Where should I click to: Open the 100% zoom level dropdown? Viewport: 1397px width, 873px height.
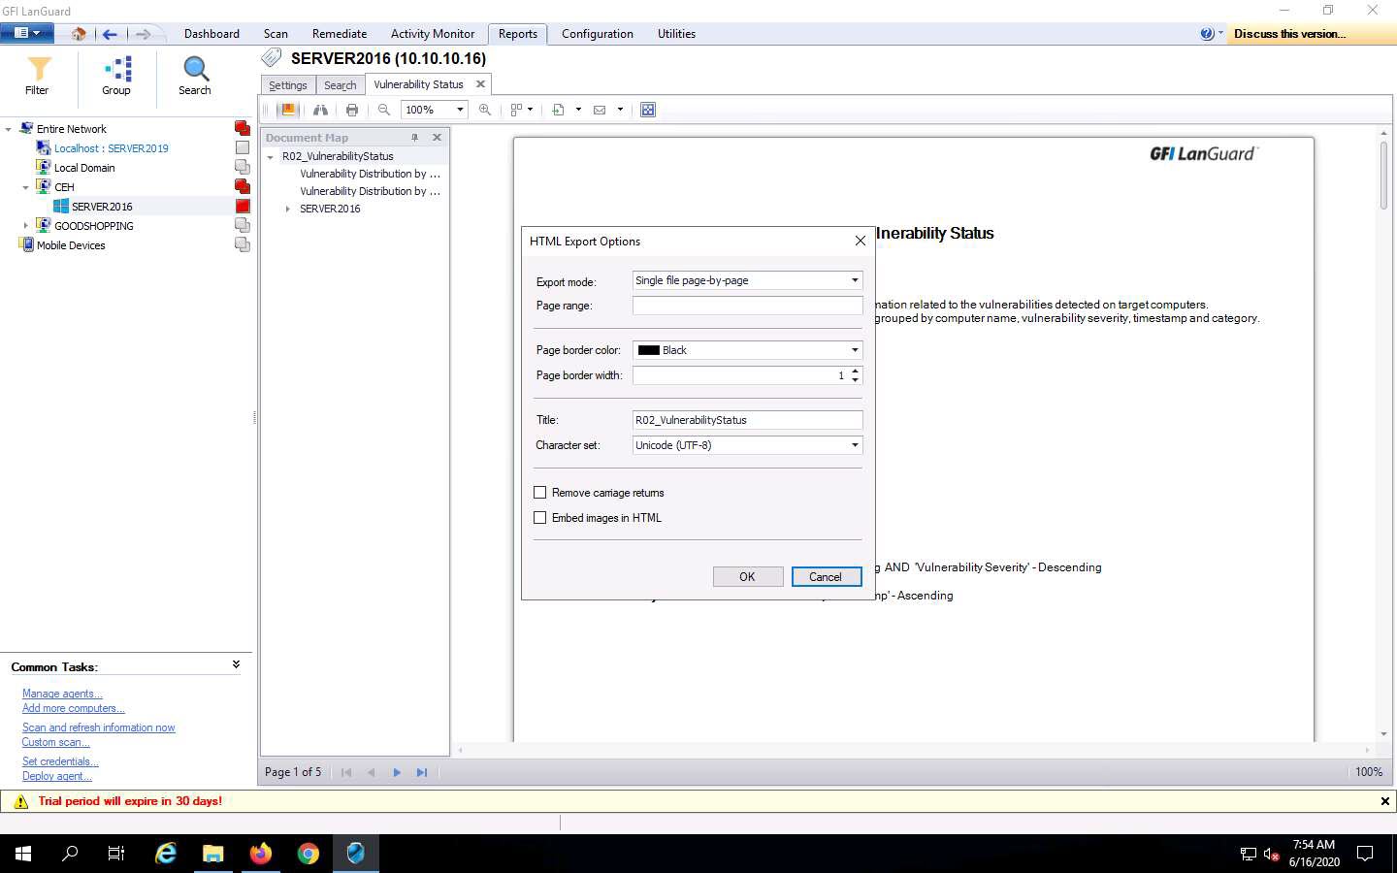click(460, 110)
